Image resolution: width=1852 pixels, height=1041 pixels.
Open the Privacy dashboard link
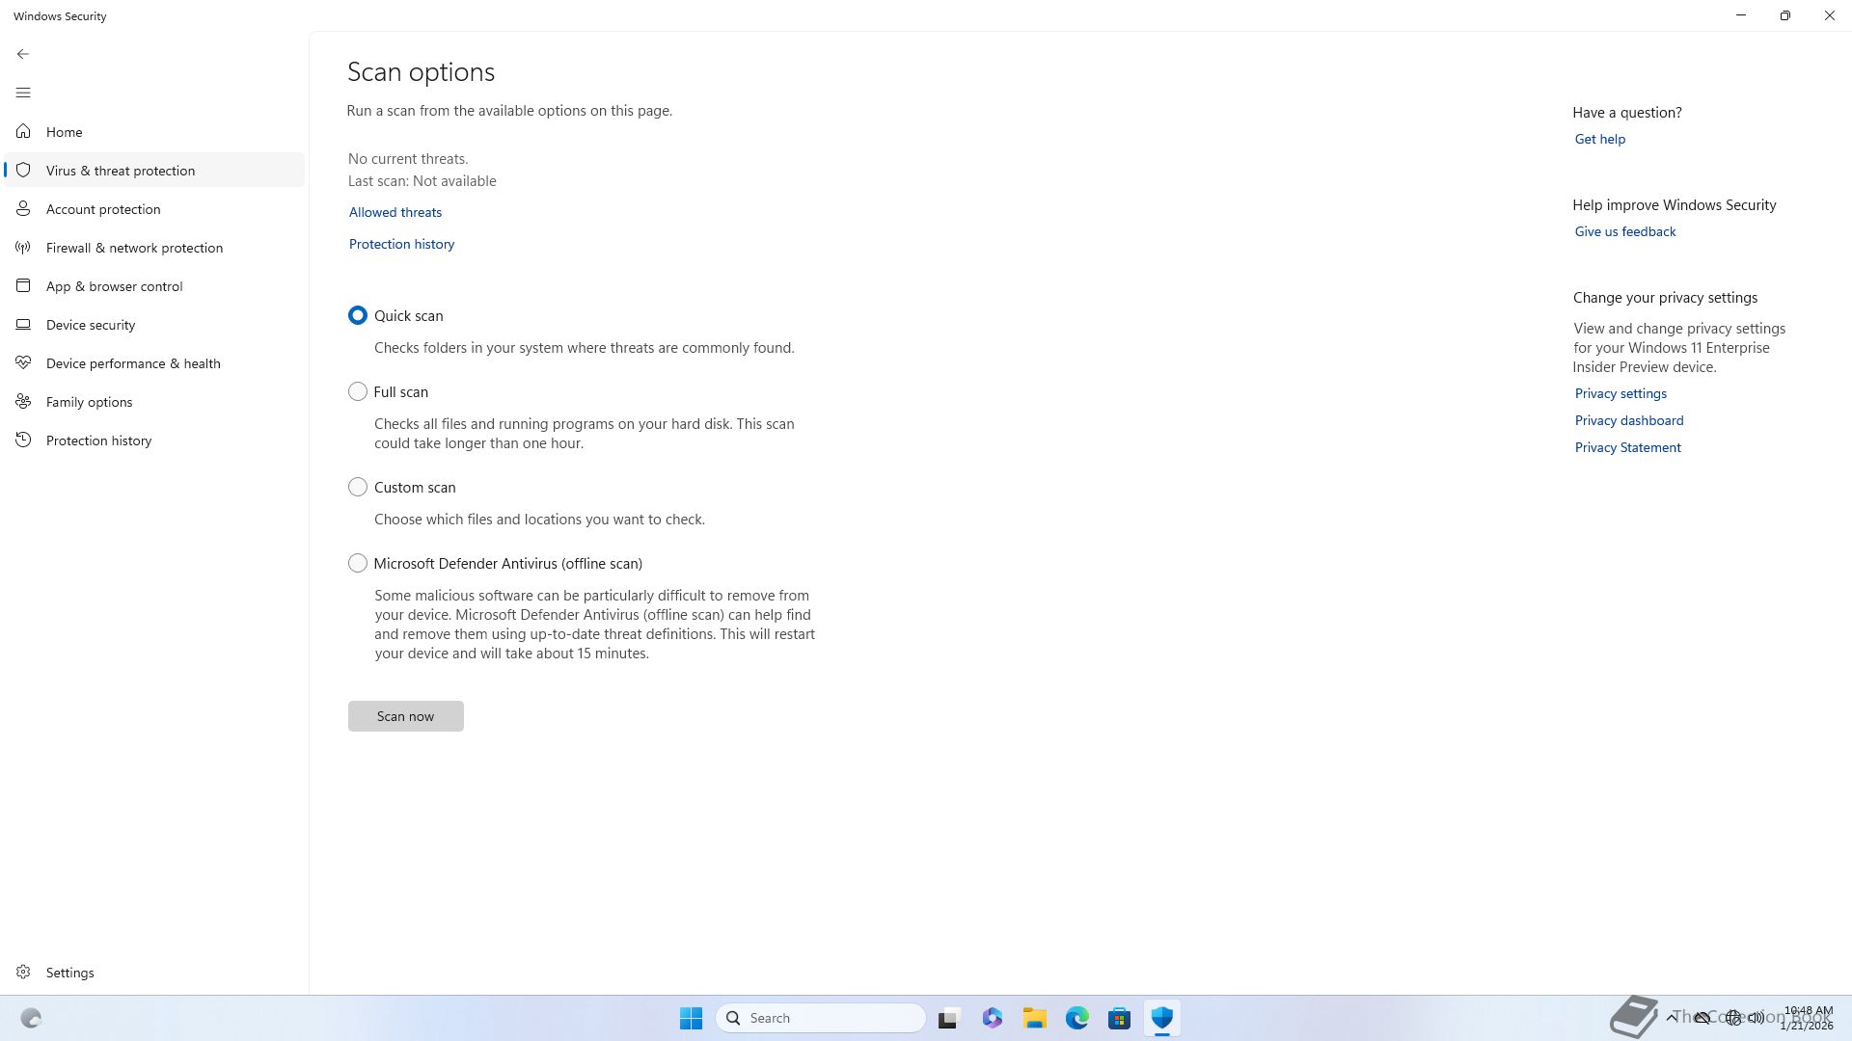(x=1628, y=420)
